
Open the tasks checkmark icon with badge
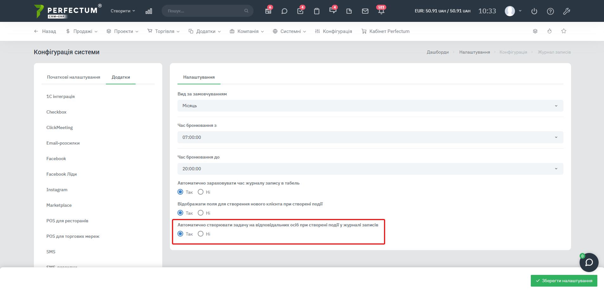(300, 11)
